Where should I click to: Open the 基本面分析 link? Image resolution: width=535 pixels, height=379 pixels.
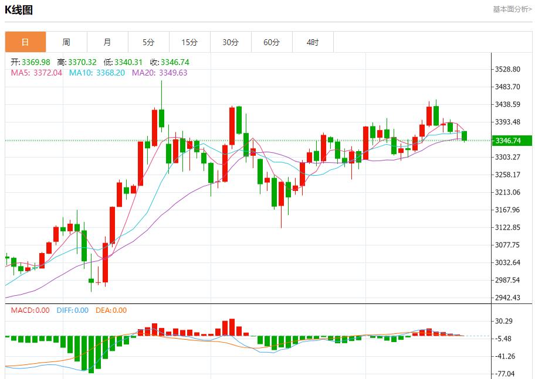512,9
